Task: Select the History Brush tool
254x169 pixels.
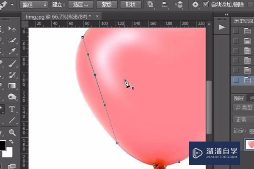Action: tap(12, 75)
